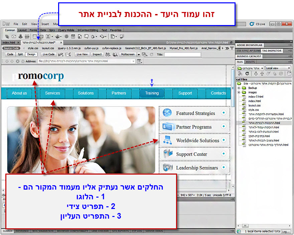The height and width of the screenshot is (235, 294).
Task: Insert Div Tag icon
Action: tap(41, 36)
